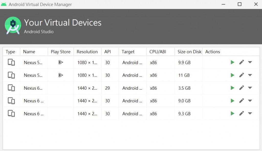Sort by the Resolution column header

(87, 52)
